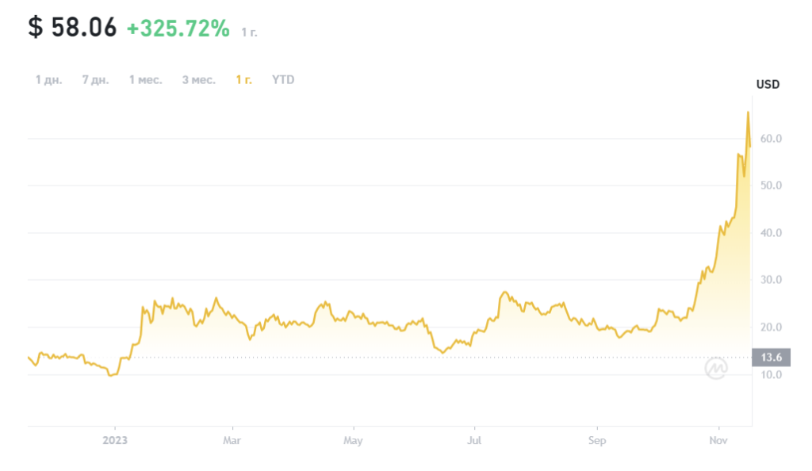This screenshot has height=471, width=812.
Task: Select the 3 мес. time range
Action: coord(198,80)
